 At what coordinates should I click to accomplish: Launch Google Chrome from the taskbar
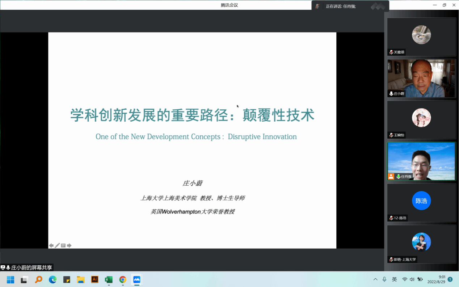[123, 279]
